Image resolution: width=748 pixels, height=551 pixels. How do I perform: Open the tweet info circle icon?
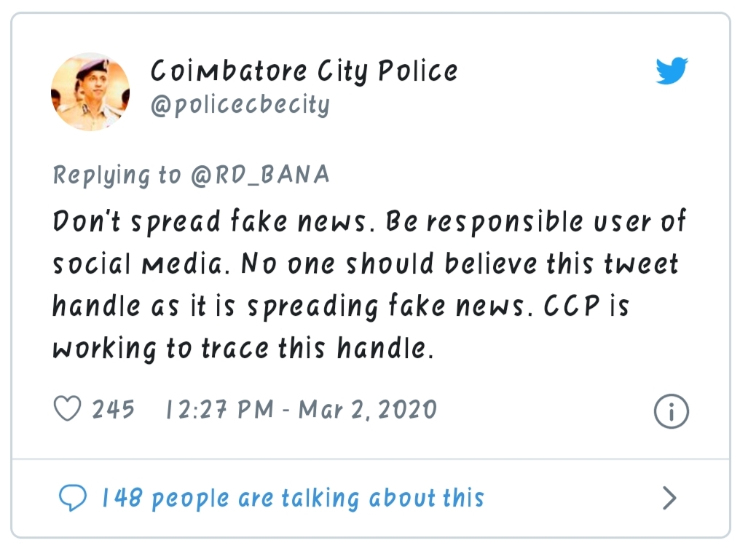coord(672,411)
